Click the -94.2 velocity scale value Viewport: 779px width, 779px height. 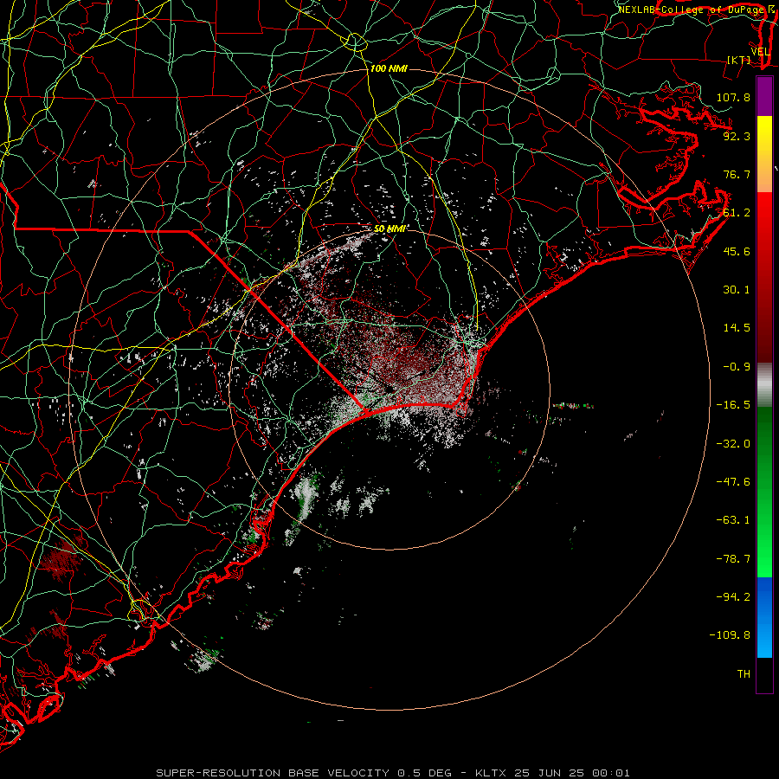point(733,596)
